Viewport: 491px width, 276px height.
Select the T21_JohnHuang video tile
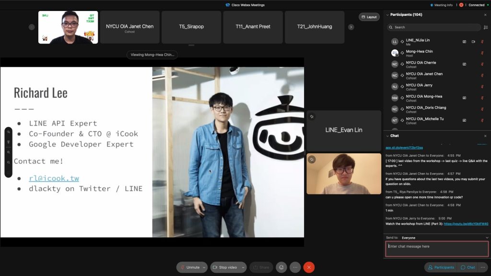pos(315,27)
